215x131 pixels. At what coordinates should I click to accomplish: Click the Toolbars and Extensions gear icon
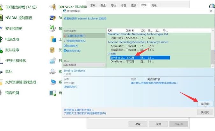65,36
